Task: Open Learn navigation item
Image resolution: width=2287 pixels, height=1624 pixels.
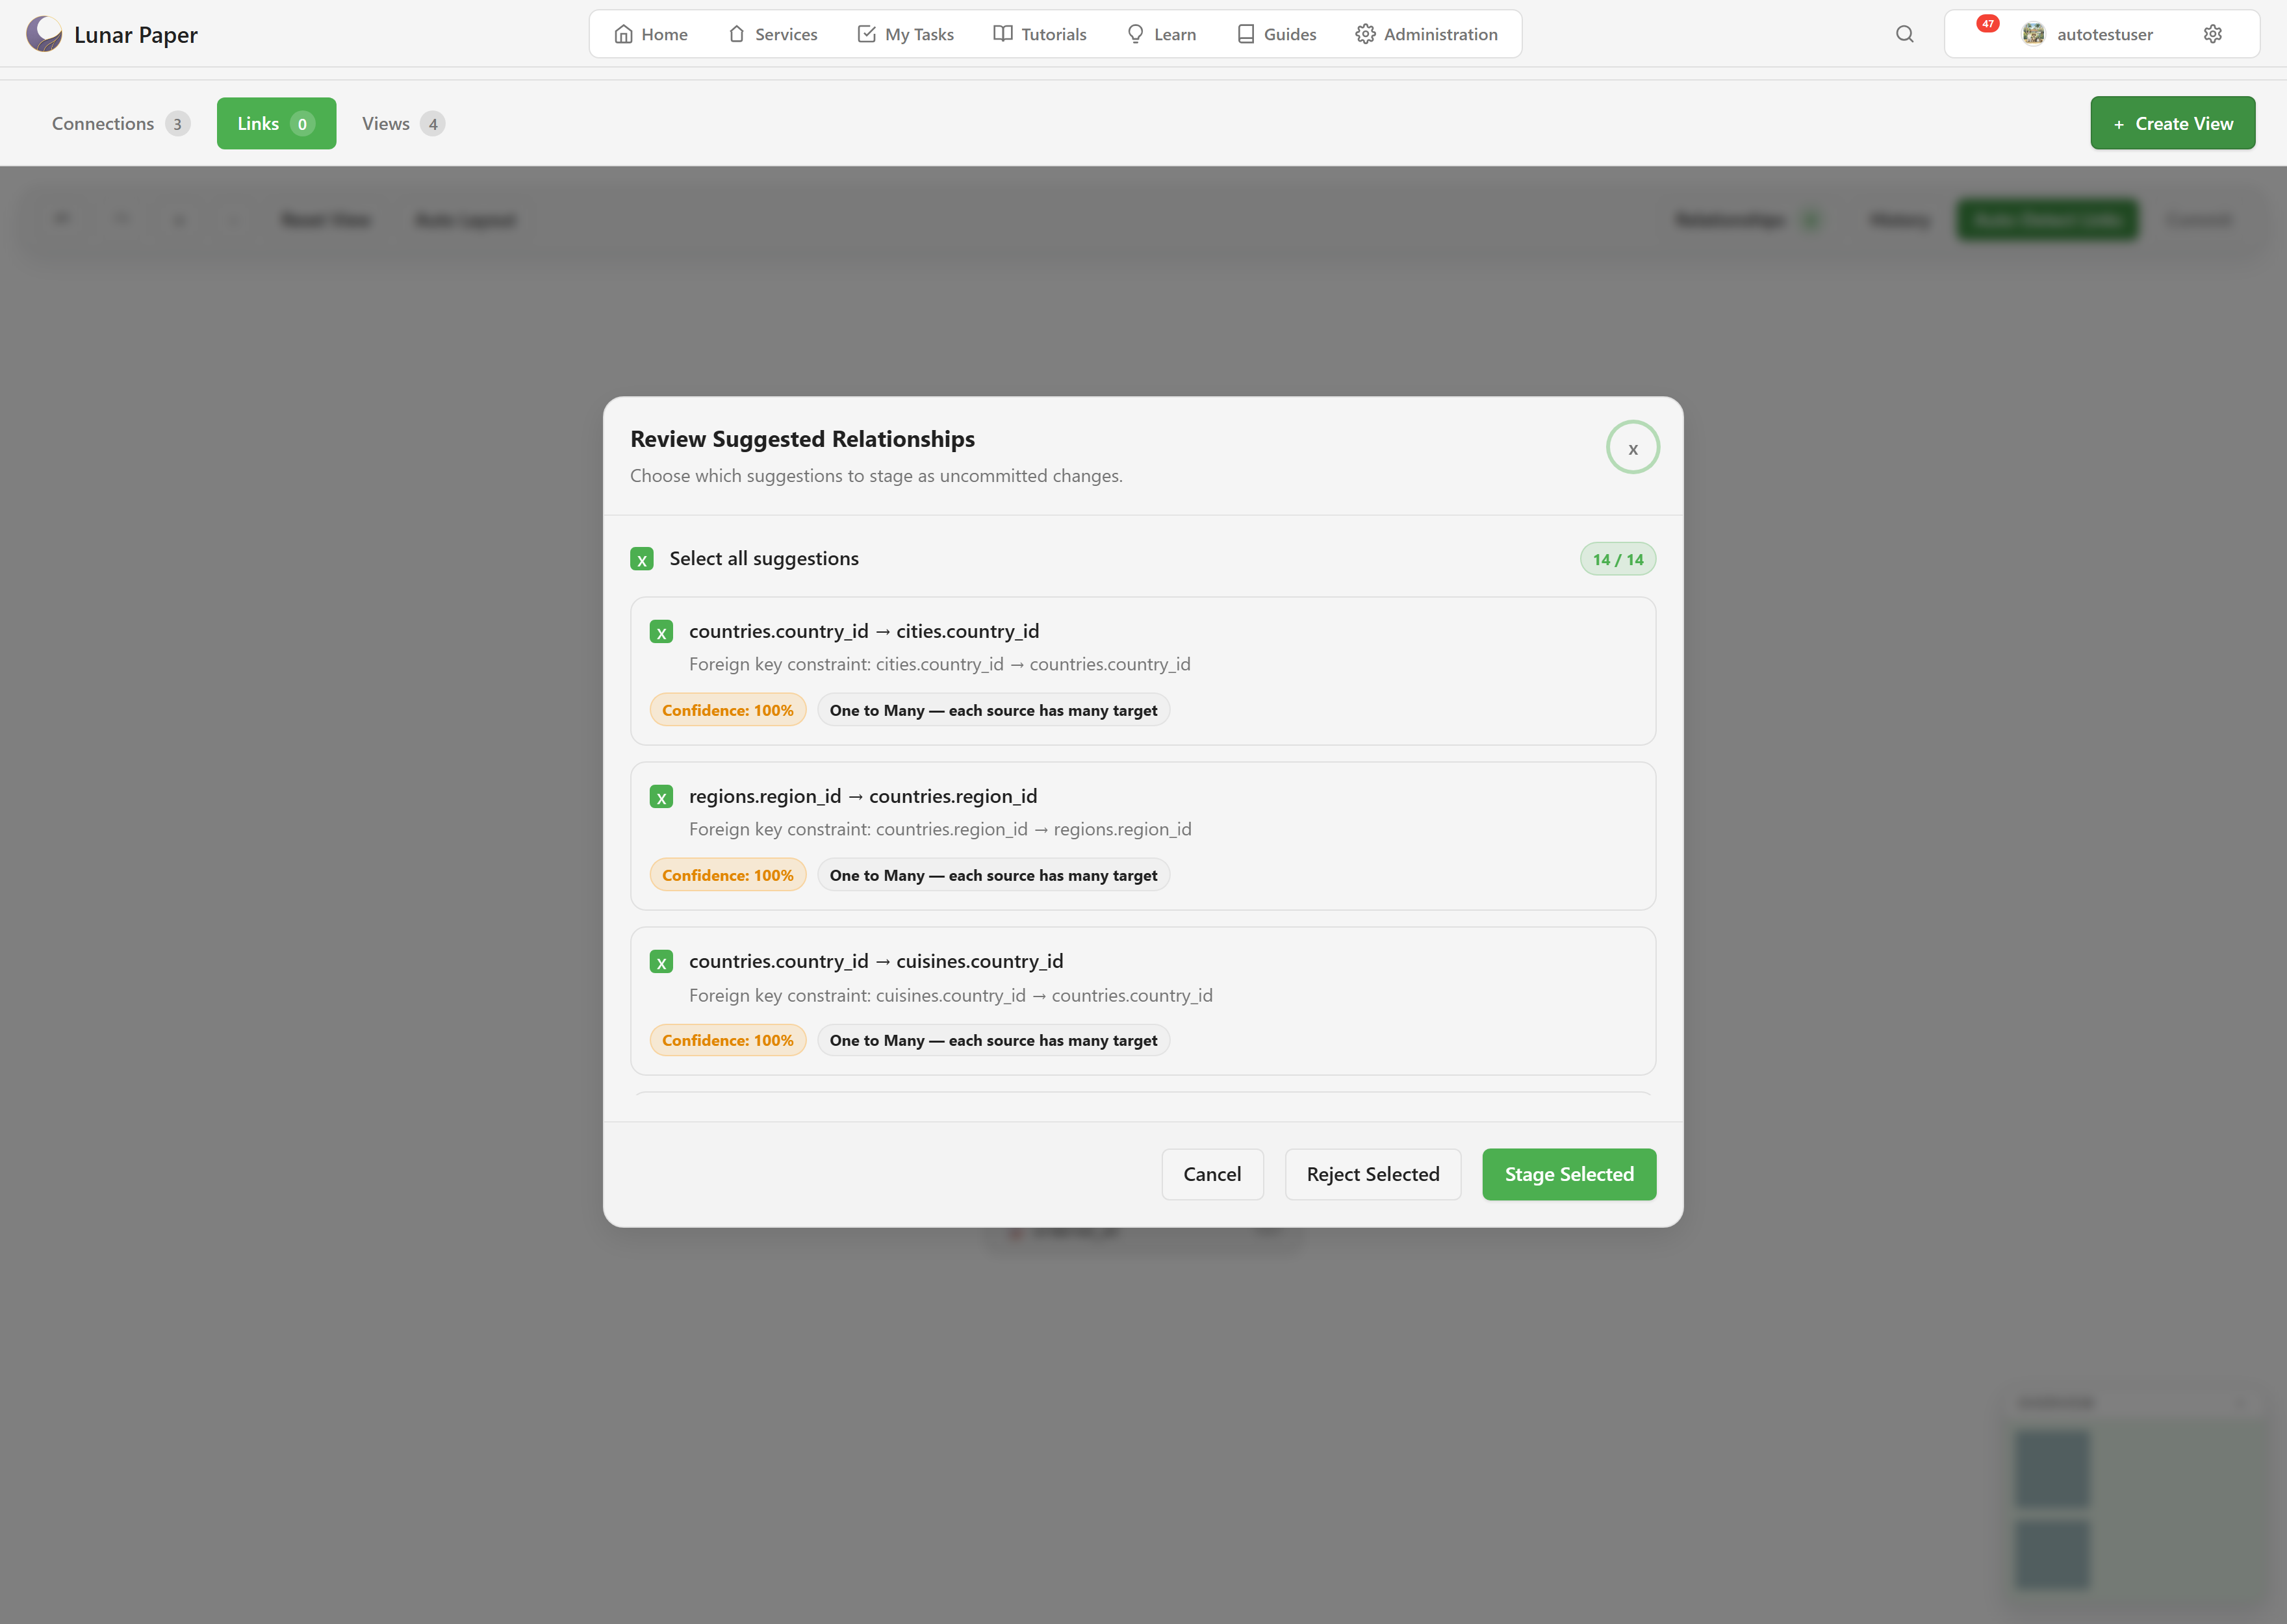Action: pyautogui.click(x=1161, y=34)
